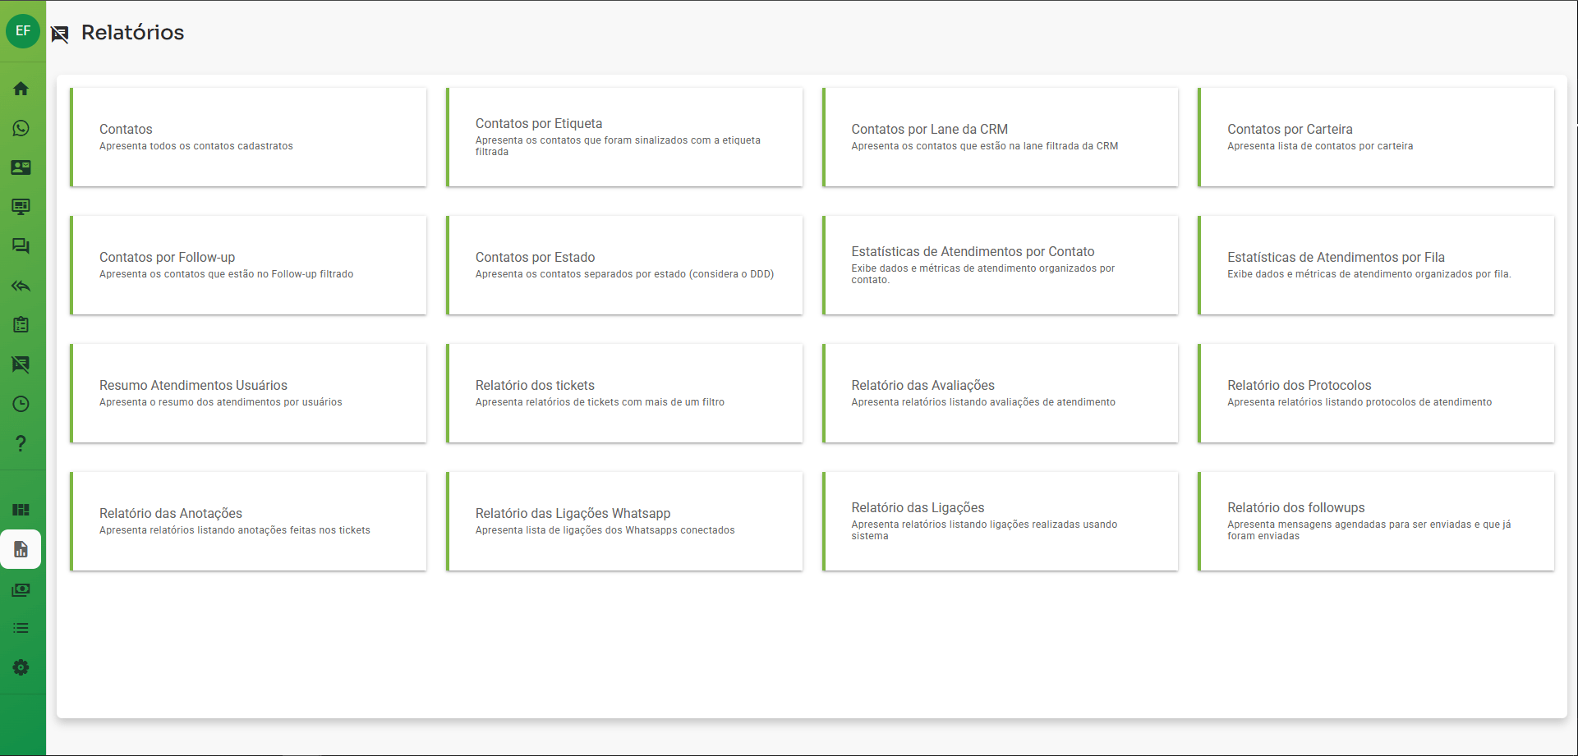Open the question mark help icon
This screenshot has height=756, width=1578.
(x=21, y=443)
